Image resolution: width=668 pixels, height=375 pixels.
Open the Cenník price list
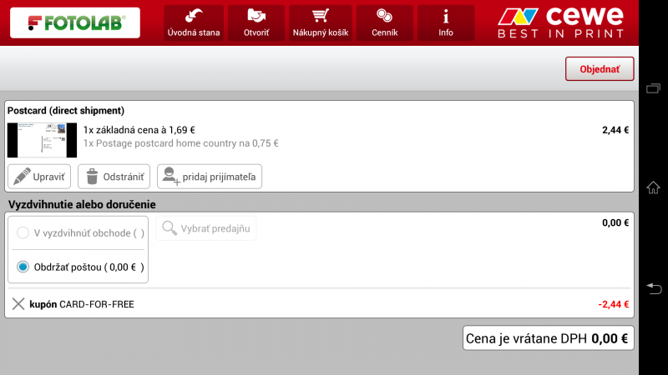(x=383, y=22)
